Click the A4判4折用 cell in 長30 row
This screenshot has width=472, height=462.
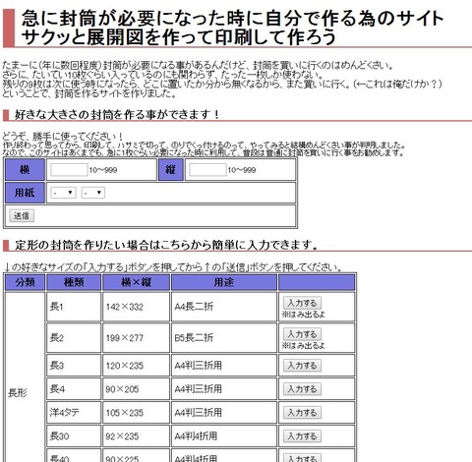pyautogui.click(x=224, y=436)
